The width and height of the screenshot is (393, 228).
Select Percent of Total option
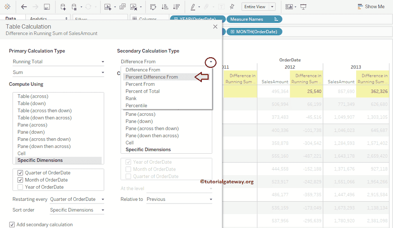tap(167, 91)
